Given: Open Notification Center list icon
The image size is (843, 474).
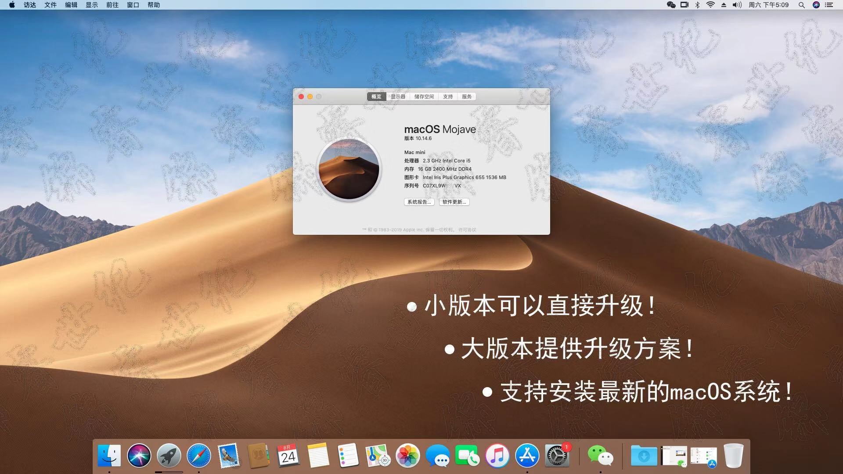Looking at the screenshot, I should click(829, 5).
